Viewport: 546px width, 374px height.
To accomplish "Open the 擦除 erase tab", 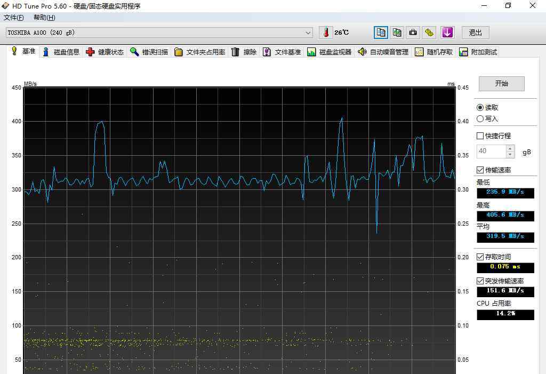I will 244,52.
